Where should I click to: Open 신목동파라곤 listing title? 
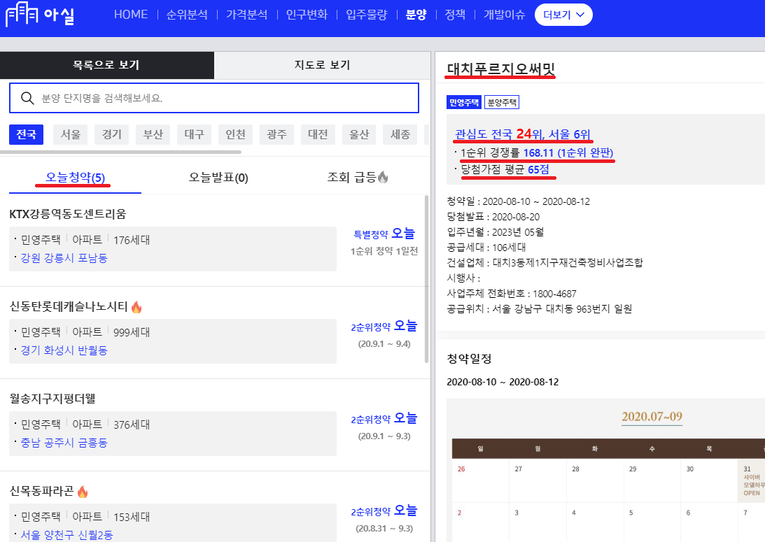pos(41,491)
